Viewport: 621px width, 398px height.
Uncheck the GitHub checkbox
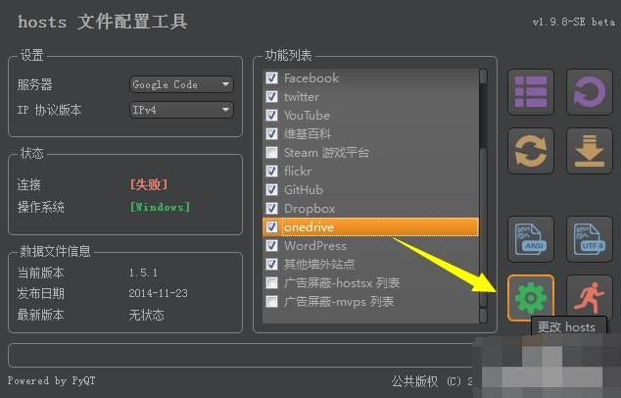coord(271,189)
